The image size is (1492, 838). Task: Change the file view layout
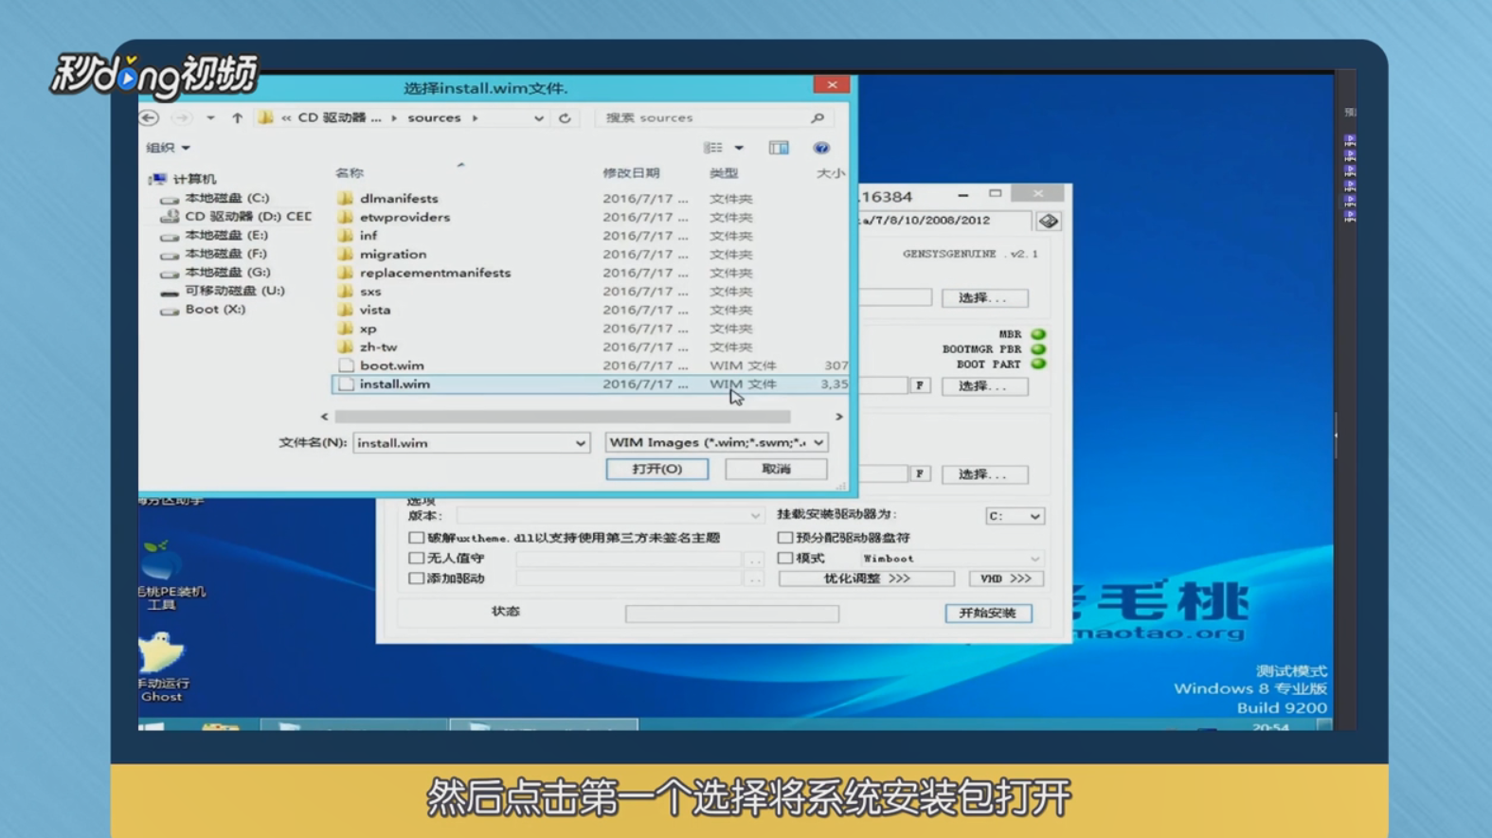tap(713, 148)
